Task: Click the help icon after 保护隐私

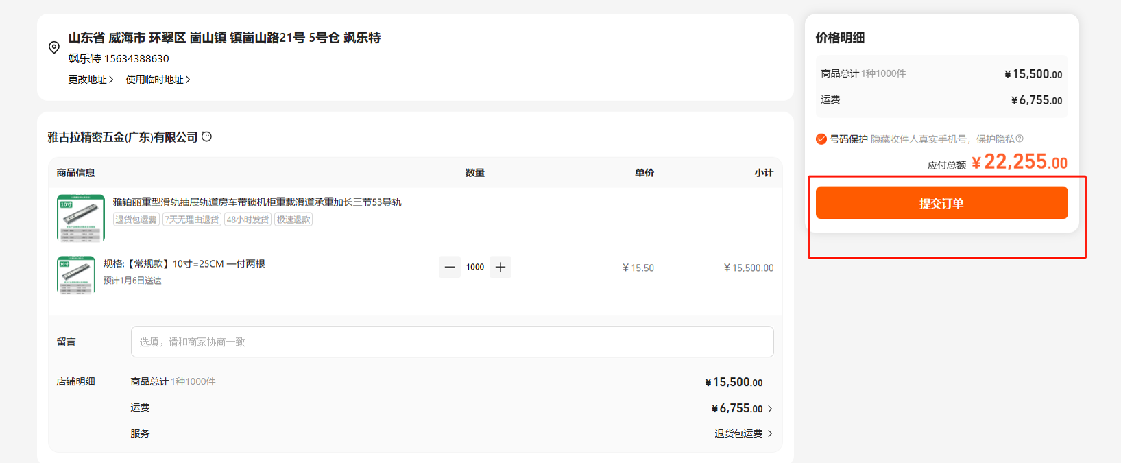Action: [x=1020, y=139]
